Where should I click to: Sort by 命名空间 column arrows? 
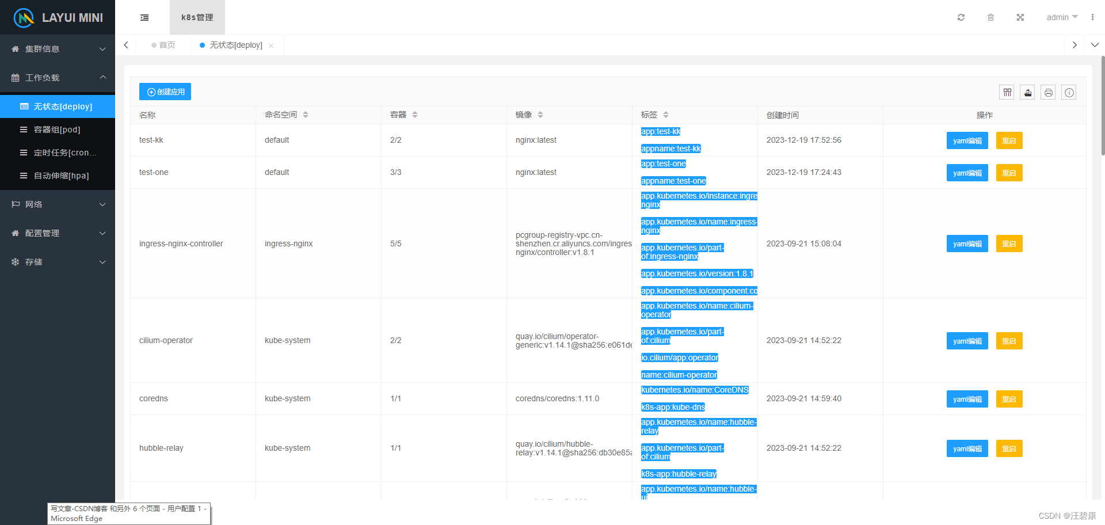(306, 115)
